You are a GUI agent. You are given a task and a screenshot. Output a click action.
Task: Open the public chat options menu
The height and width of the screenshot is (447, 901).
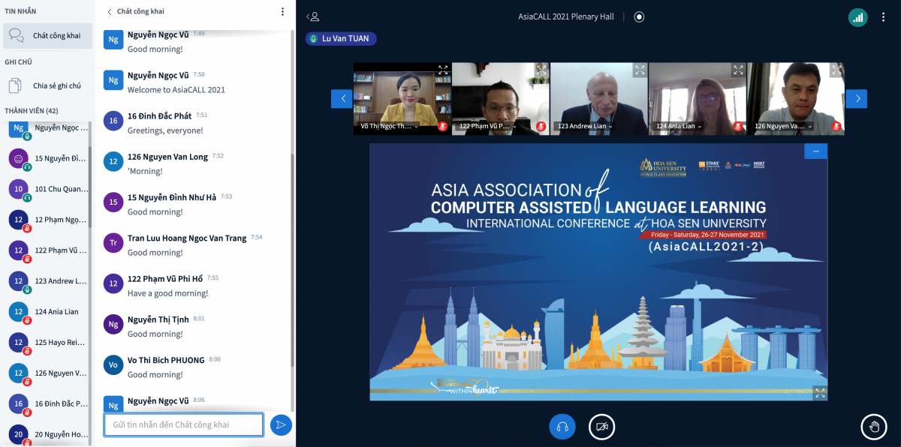pos(282,12)
